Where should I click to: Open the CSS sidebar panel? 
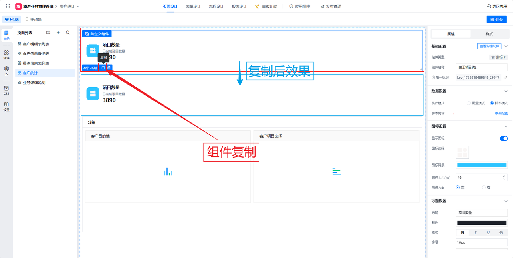pos(6,90)
